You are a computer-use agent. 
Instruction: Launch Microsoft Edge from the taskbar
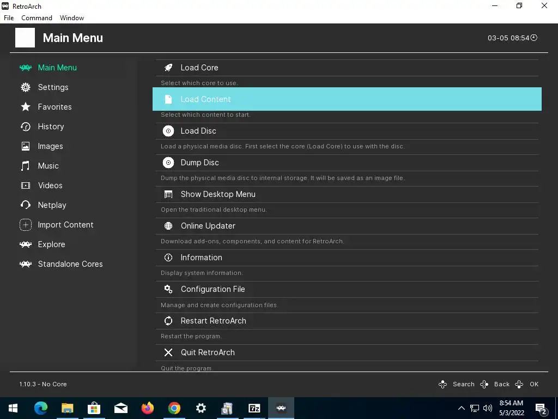point(40,408)
